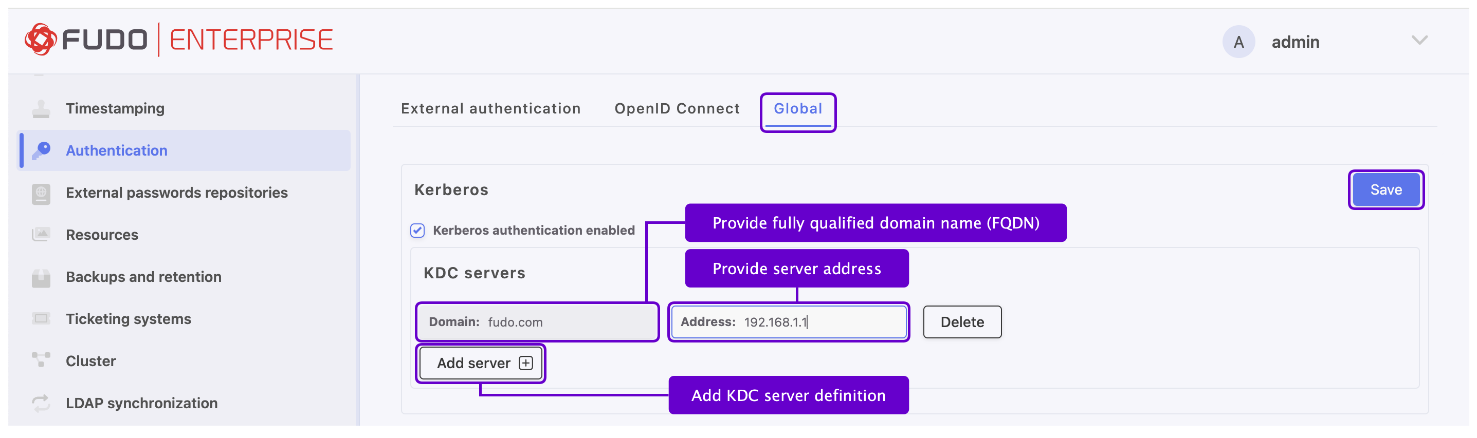1477x438 pixels.
Task: Click the KDC servers heading
Action: tap(474, 273)
